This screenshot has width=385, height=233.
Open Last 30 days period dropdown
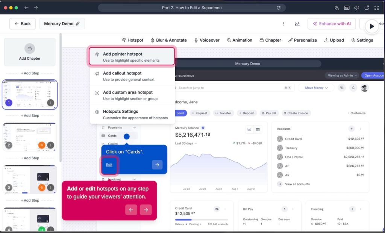click(x=186, y=144)
